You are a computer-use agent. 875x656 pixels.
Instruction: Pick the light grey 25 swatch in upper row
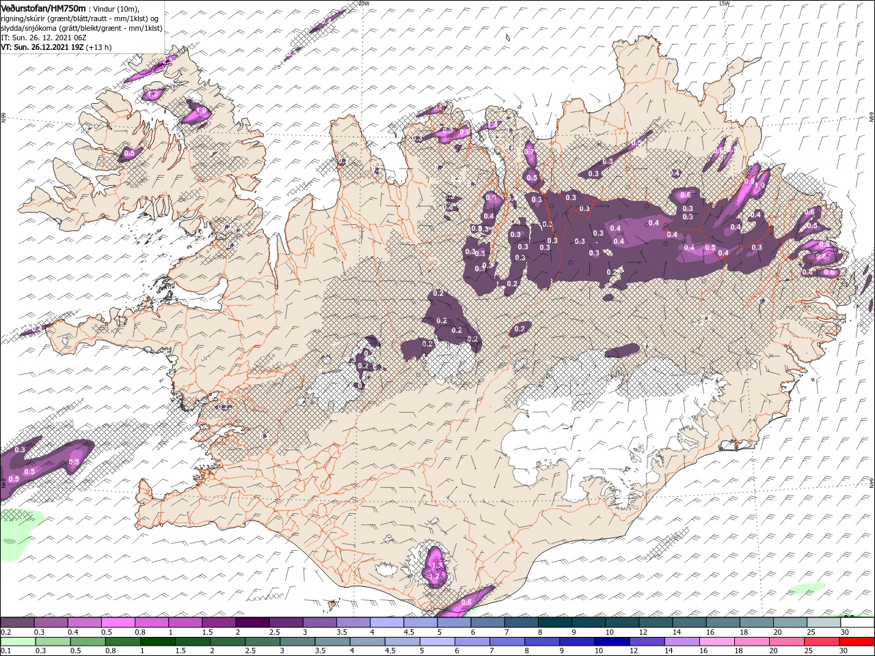click(x=824, y=623)
